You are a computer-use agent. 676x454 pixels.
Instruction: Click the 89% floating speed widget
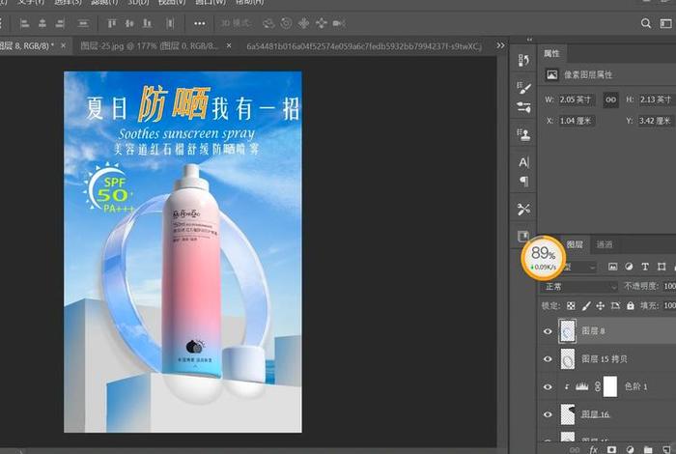[544, 258]
